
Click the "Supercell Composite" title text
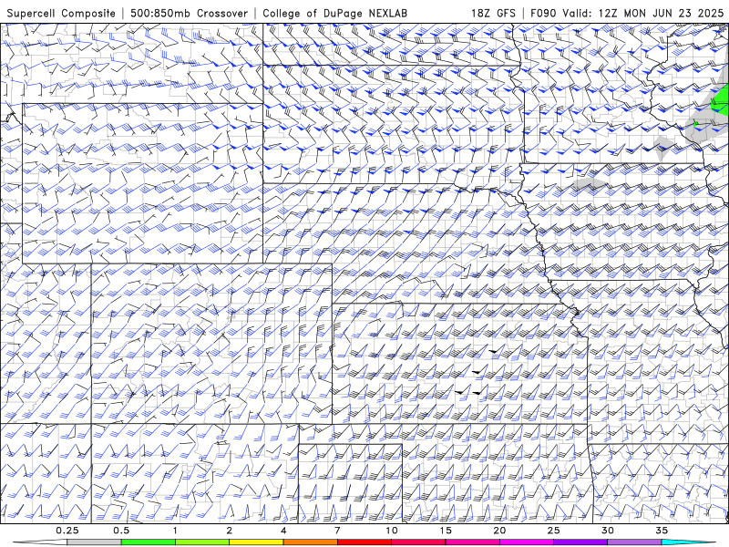coord(61,13)
